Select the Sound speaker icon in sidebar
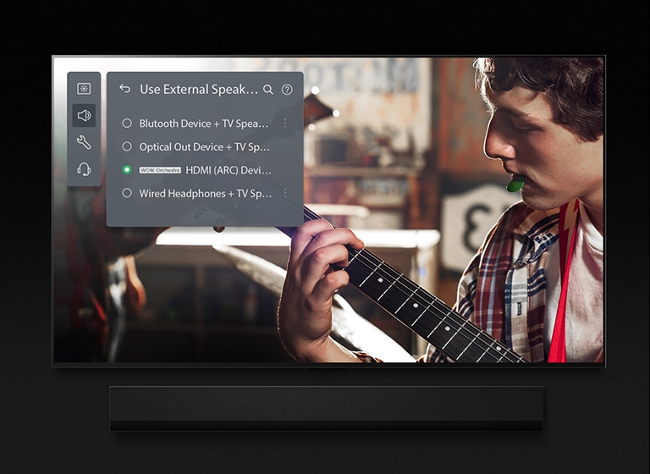The height and width of the screenshot is (474, 650). pyautogui.click(x=84, y=116)
